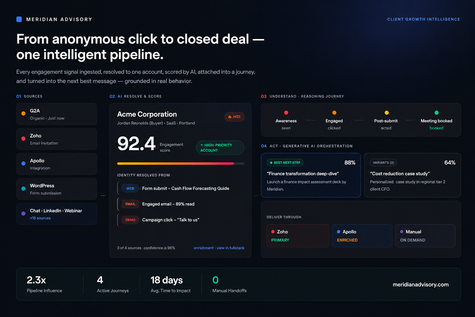Click the meridianadvisory.com link
The width and height of the screenshot is (475, 317).
[421, 284]
